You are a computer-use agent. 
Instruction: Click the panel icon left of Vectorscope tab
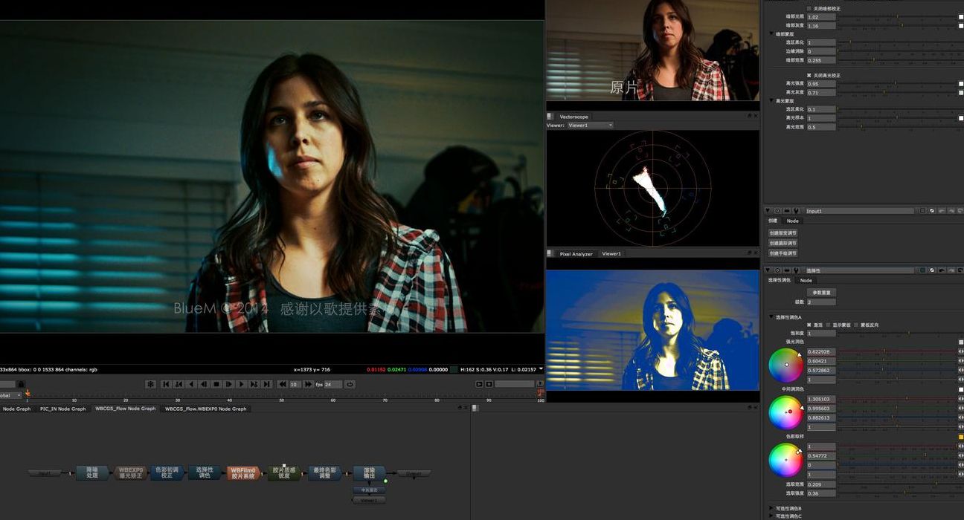(x=550, y=116)
